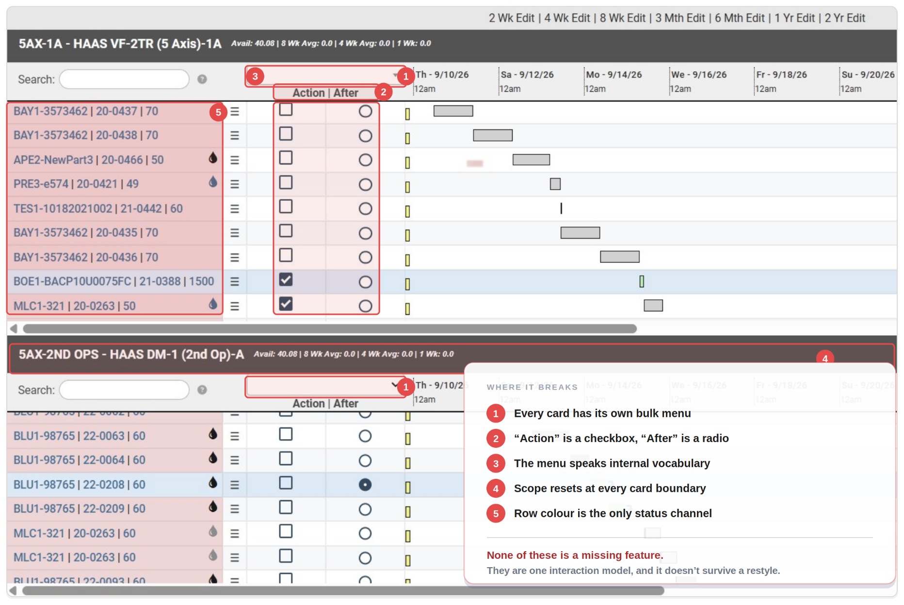Click the black drop icon on APE2-NewPart3 row
The height and width of the screenshot is (605, 904).
coord(213,158)
